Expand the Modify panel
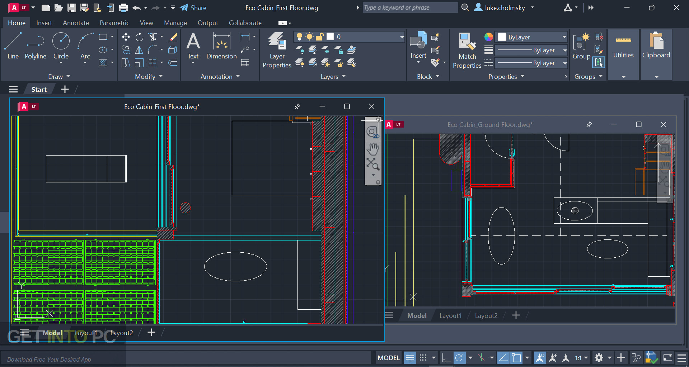689x367 pixels. (149, 76)
